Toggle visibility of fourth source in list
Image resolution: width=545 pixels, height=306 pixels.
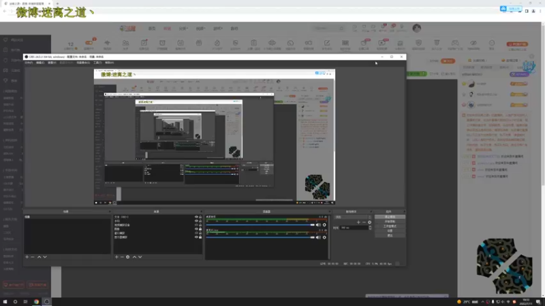coord(196,229)
